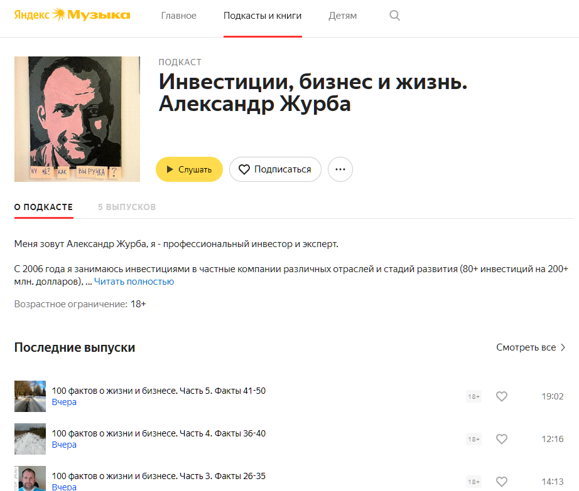Image resolution: width=579 pixels, height=491 pixels.
Task: Go to the Главное navigation item
Action: 179,16
